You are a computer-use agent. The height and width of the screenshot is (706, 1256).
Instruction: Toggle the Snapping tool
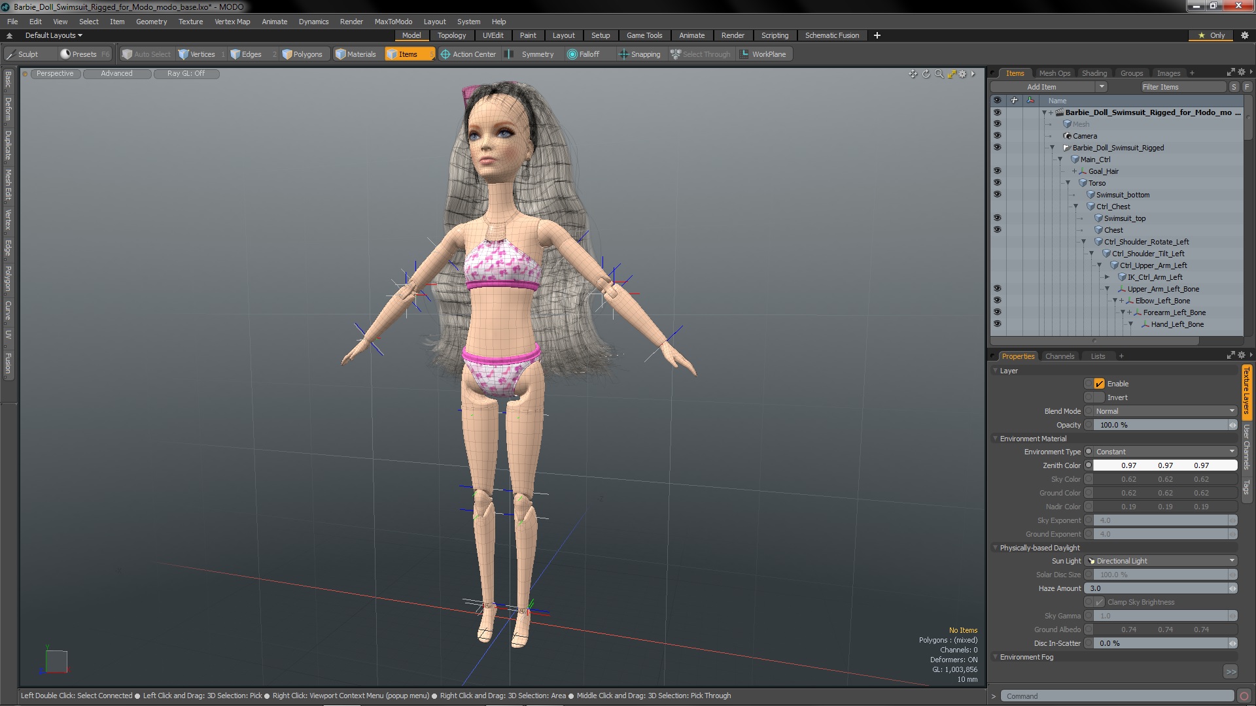(640, 54)
